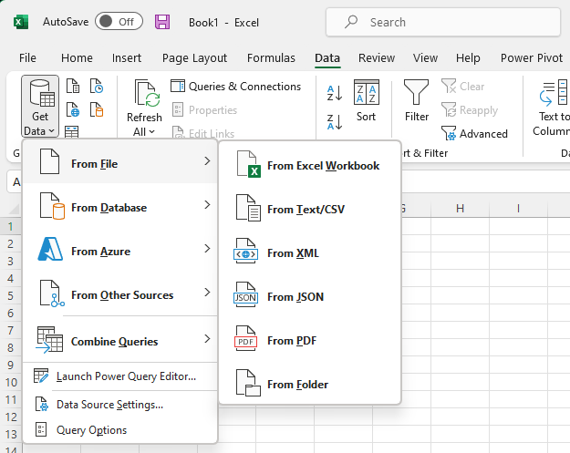Viewport: 570px width, 453px height.
Task: Expand the From Azure submenu
Action: (119, 251)
